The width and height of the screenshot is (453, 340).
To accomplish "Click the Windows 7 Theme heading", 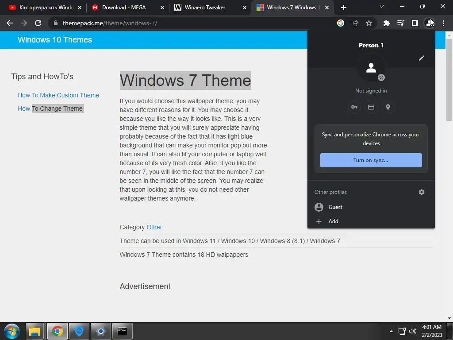I will click(185, 81).
